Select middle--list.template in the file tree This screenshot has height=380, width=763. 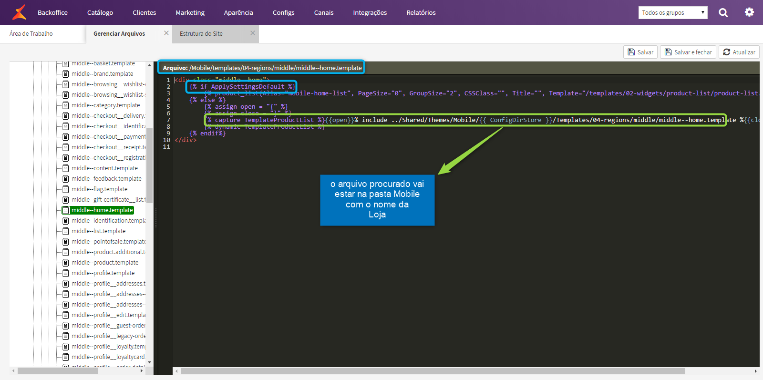point(99,231)
